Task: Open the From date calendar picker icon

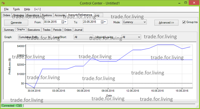Action: pos(64,22)
